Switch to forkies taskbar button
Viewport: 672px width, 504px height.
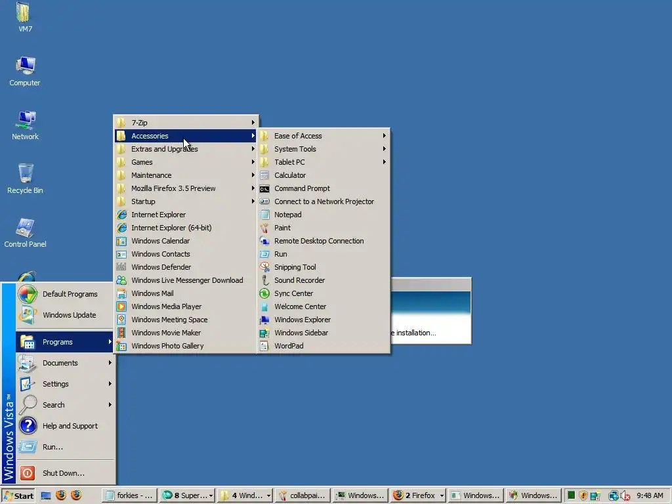point(129,496)
